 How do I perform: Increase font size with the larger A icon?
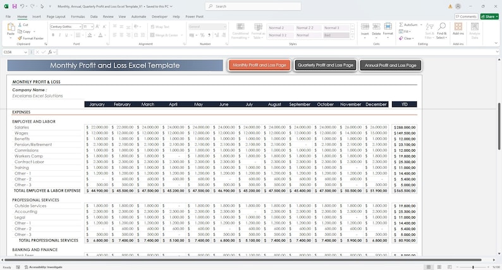(x=97, y=27)
